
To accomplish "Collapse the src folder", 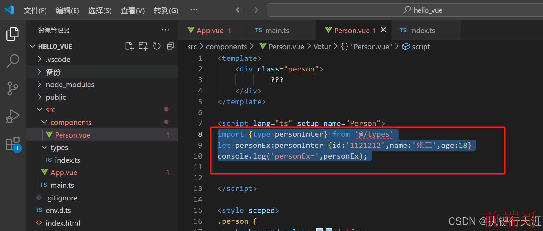I will 102,110.
